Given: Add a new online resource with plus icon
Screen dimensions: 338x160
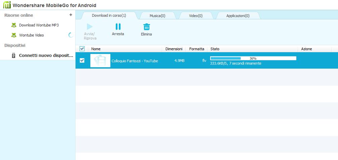Looking at the screenshot, I should pos(70,15).
